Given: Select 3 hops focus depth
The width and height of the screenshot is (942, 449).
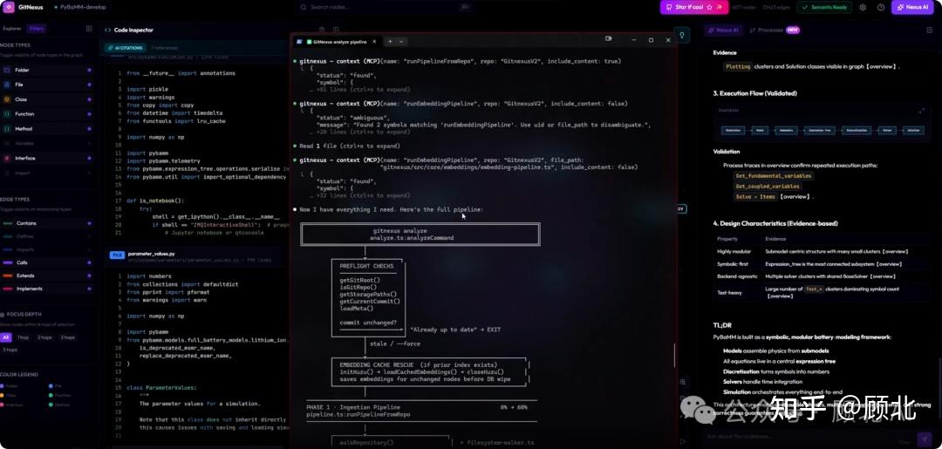Looking at the screenshot, I should (x=67, y=337).
